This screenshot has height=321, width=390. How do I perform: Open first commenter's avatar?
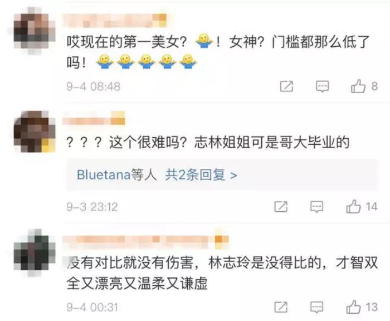35,30
